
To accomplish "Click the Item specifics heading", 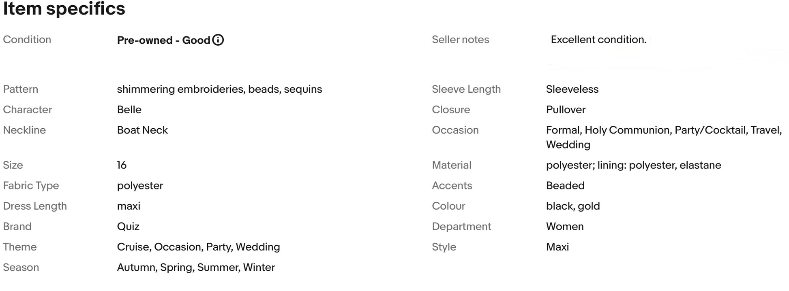I will click(x=64, y=8).
